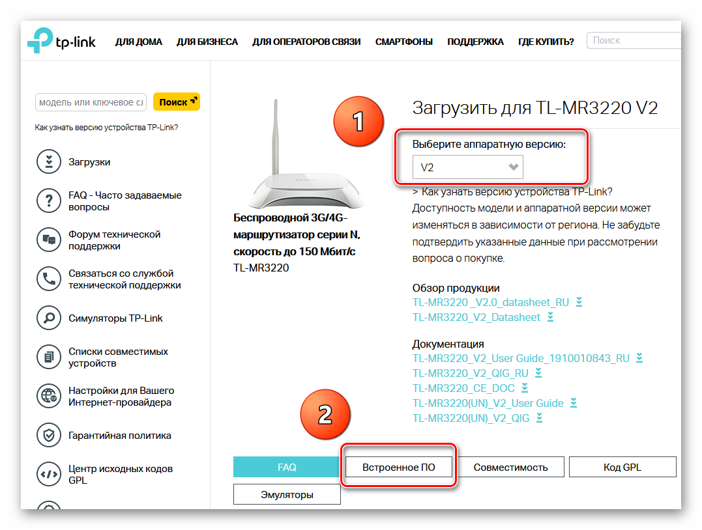Click the shield icon for warranty policy
This screenshot has height=530, width=702.
[49, 435]
